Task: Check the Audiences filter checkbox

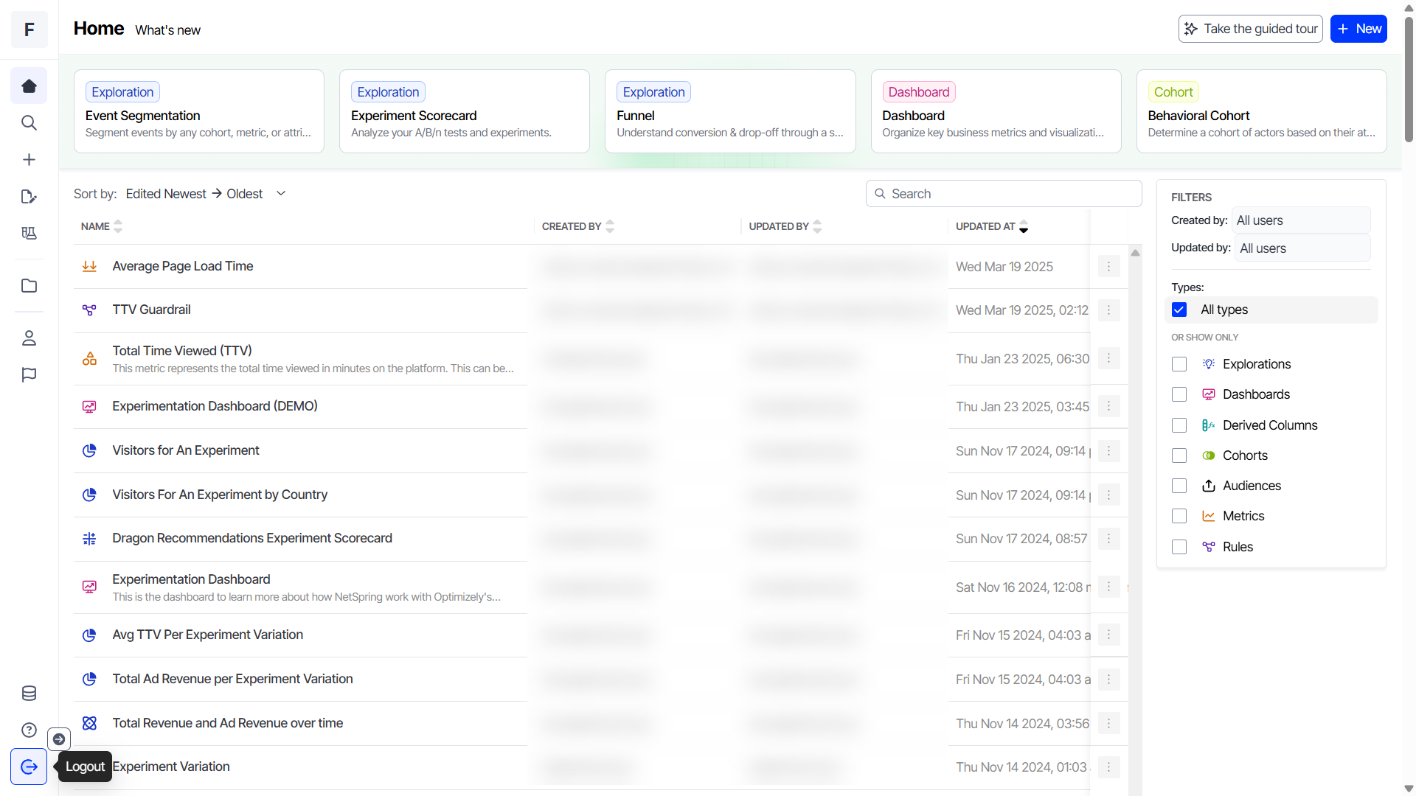Action: click(x=1179, y=486)
